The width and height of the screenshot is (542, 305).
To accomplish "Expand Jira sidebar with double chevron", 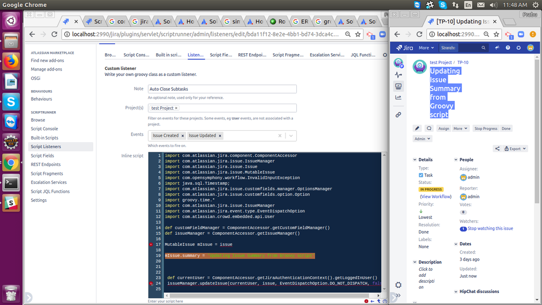I will pyautogui.click(x=399, y=295).
